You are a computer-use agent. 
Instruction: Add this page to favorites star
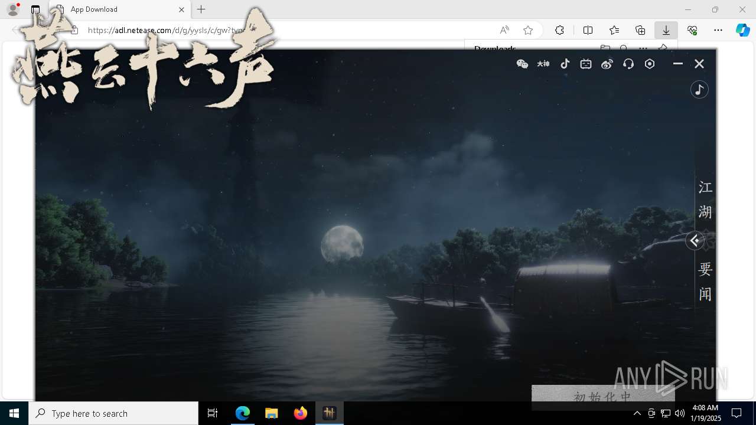[528, 30]
